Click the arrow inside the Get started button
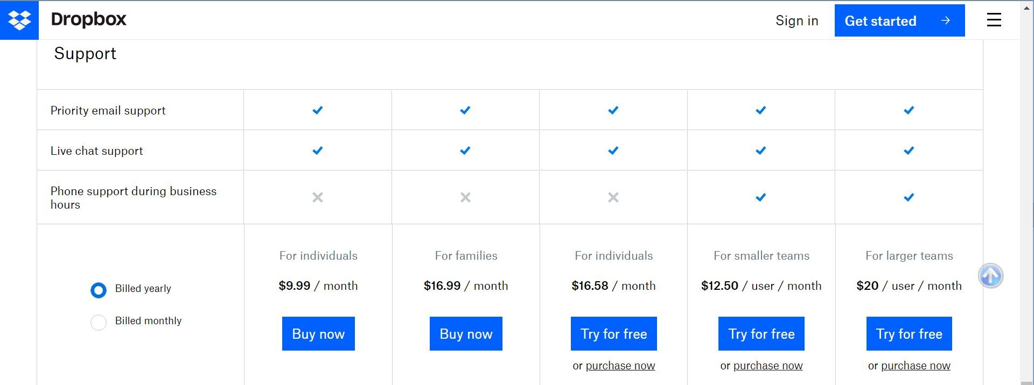 coord(945,21)
